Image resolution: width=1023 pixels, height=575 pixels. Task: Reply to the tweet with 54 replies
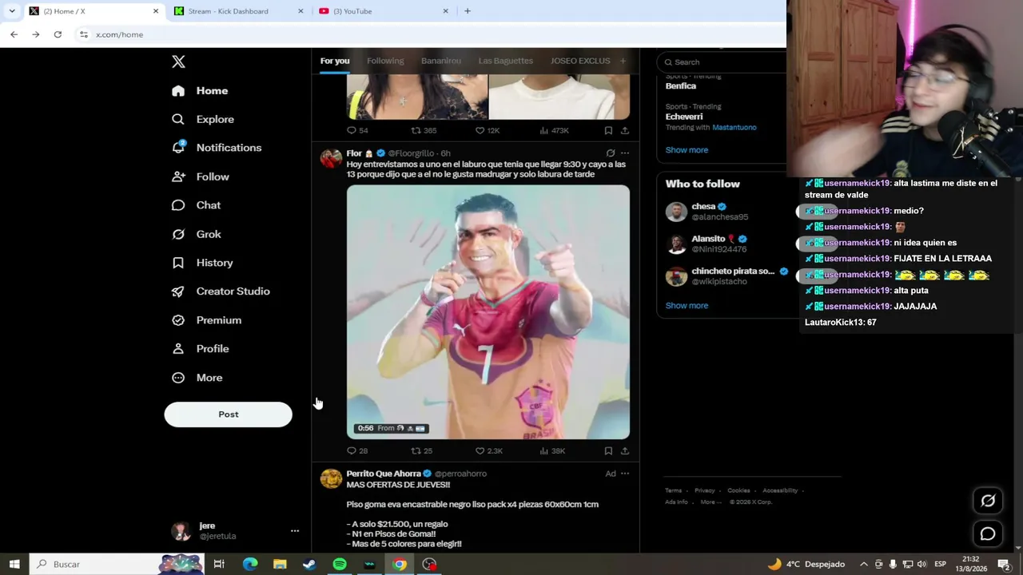tap(356, 130)
